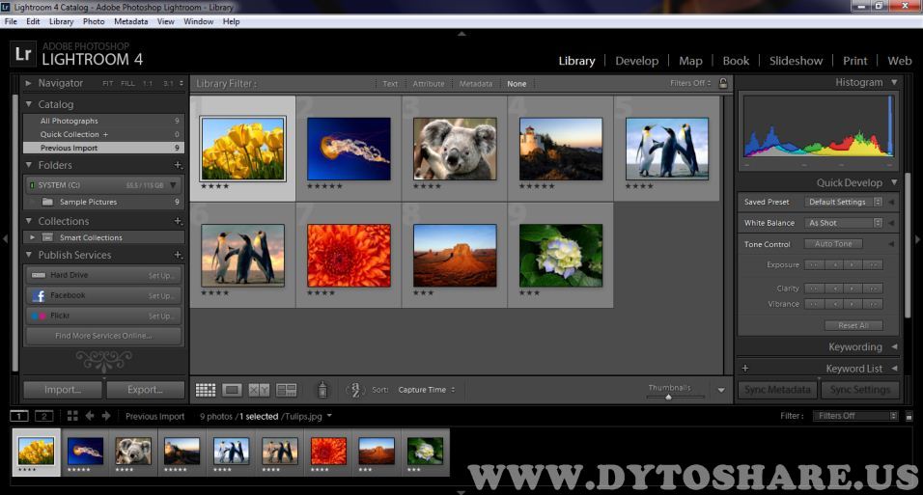The height and width of the screenshot is (495, 923).
Task: Show main window button 1
Action: tap(19, 416)
